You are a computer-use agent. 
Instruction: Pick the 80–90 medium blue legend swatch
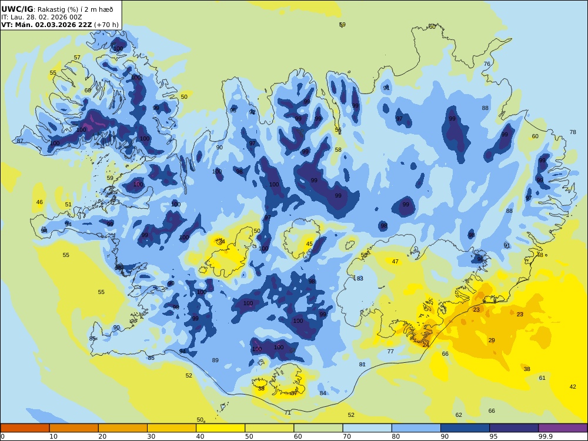[x=416, y=428]
